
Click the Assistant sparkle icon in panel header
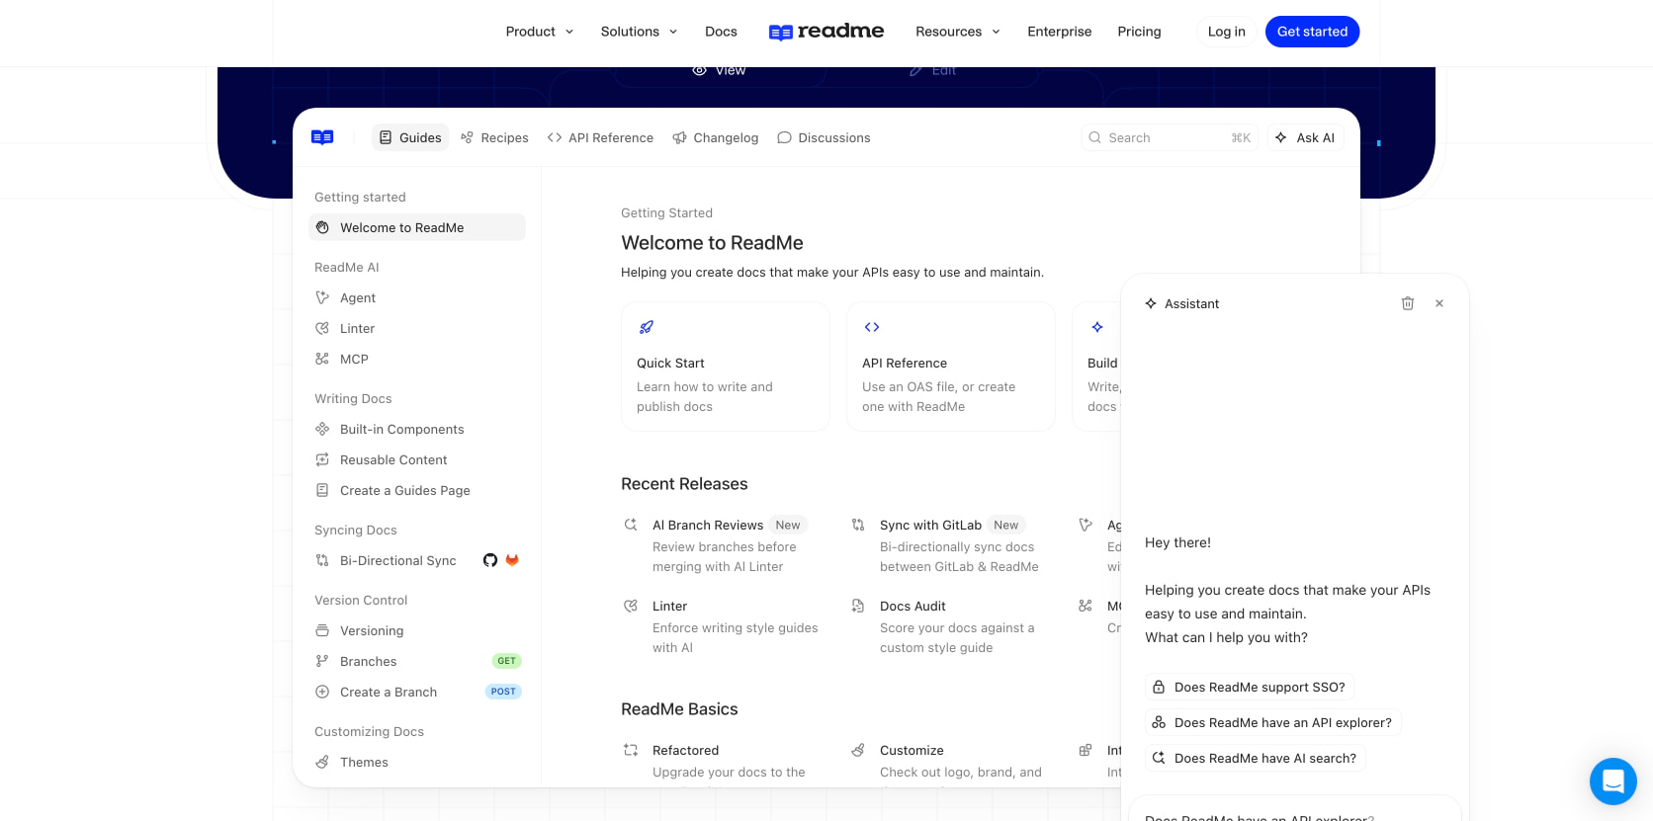coord(1151,303)
